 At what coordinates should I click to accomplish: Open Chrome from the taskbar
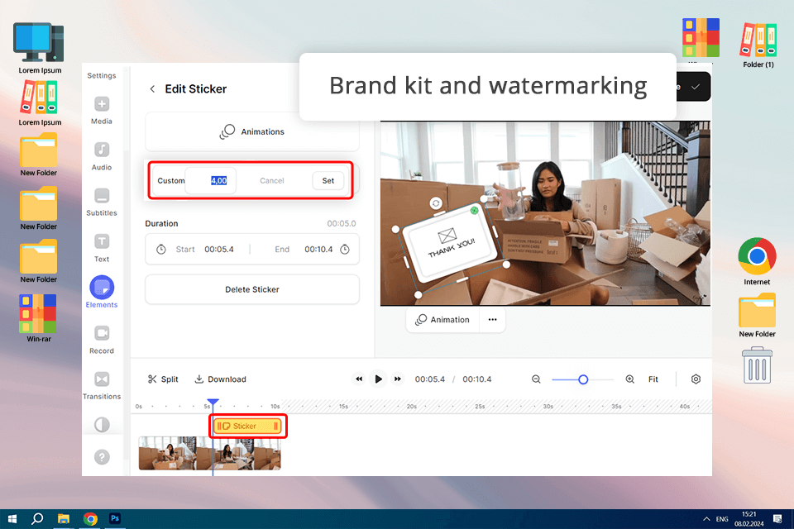[x=91, y=519]
